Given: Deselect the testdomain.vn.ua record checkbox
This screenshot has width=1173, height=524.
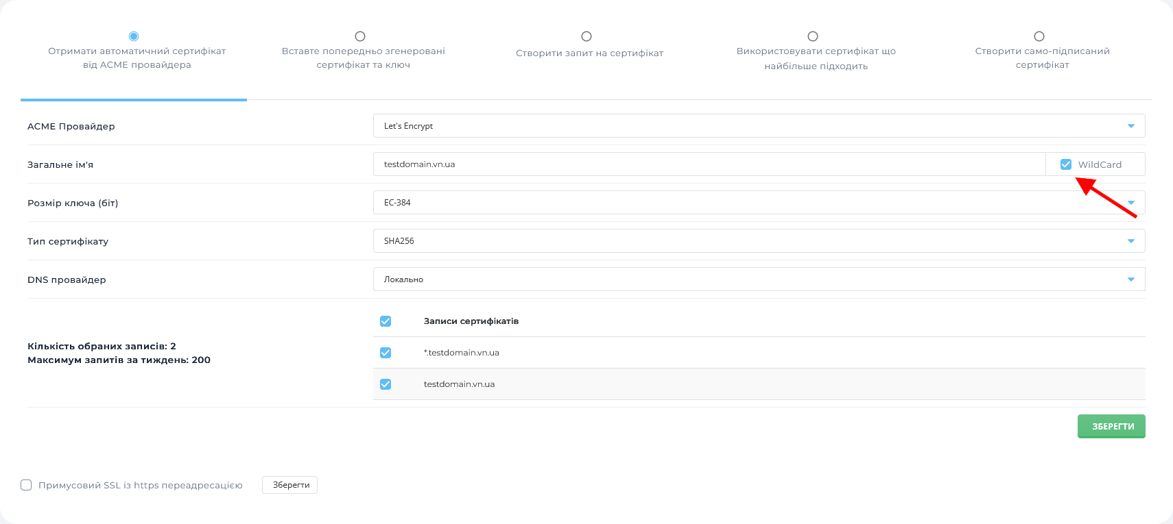Looking at the screenshot, I should point(386,384).
